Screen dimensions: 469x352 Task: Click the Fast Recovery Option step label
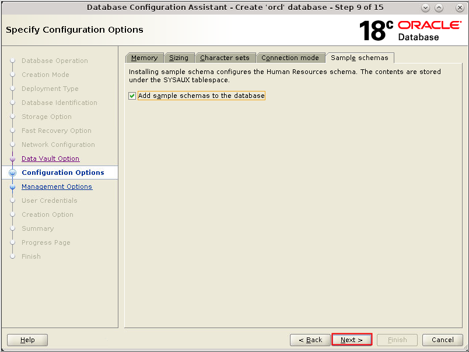[x=57, y=131]
